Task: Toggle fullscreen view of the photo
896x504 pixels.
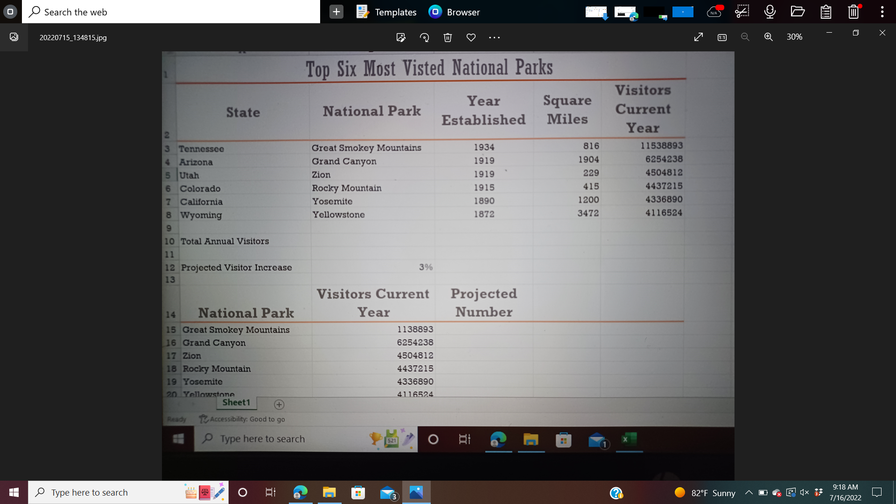Action: point(699,37)
